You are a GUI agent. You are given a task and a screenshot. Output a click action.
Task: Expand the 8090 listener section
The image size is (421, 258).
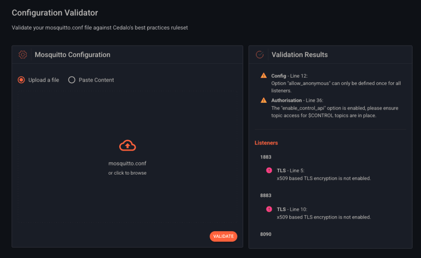pos(266,234)
